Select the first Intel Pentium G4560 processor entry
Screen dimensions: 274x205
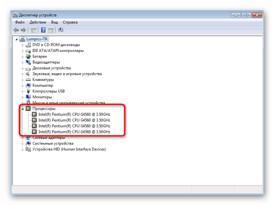(x=74, y=114)
